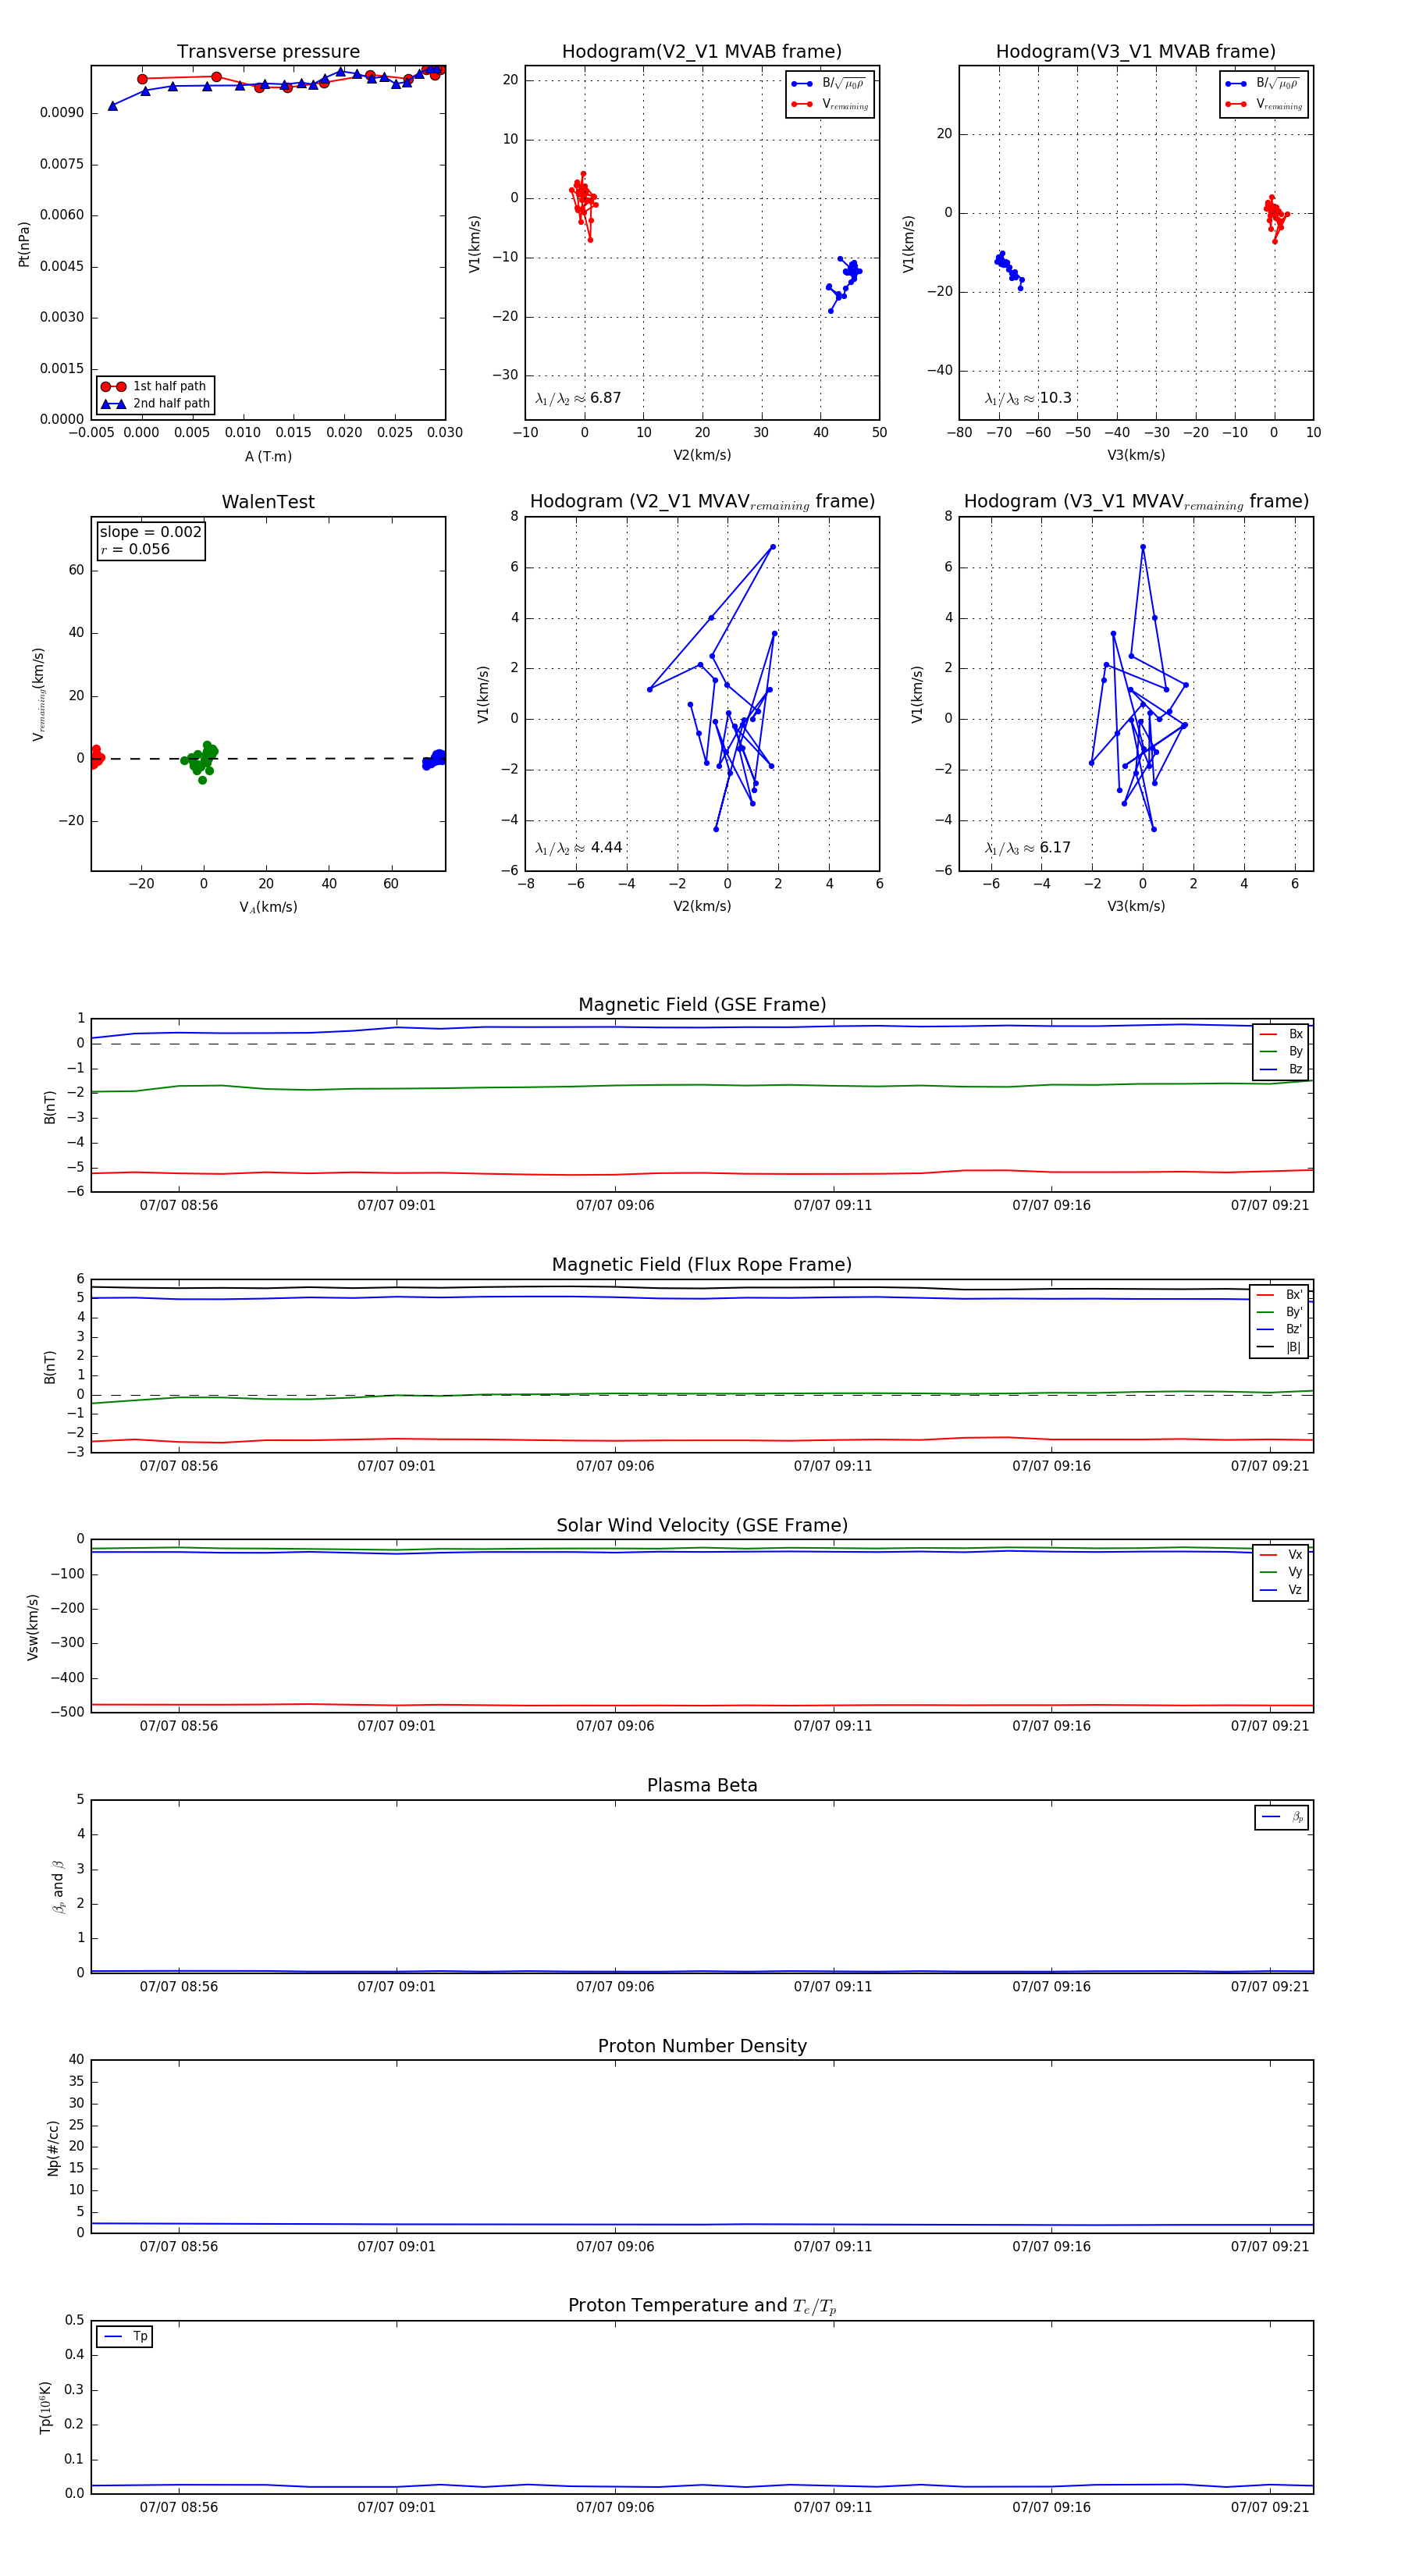Screen dimensions: 1405x2576
Task: Click the Hodogram (V3_V1 MVAV remaining frame) title
Action: 1136,501
